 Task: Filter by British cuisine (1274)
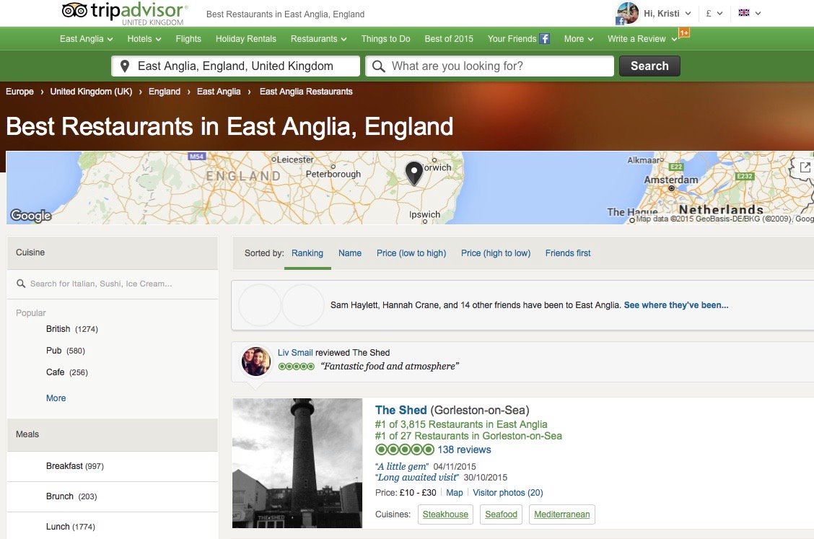(x=71, y=329)
